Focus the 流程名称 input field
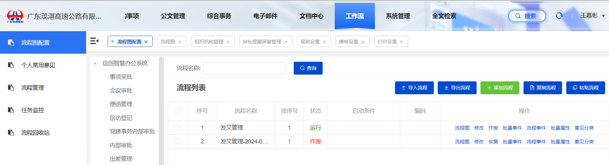 [x=244, y=68]
